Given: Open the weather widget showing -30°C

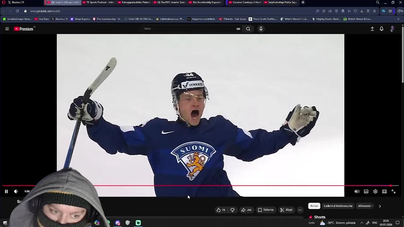Looking at the screenshot, I should click(x=337, y=223).
